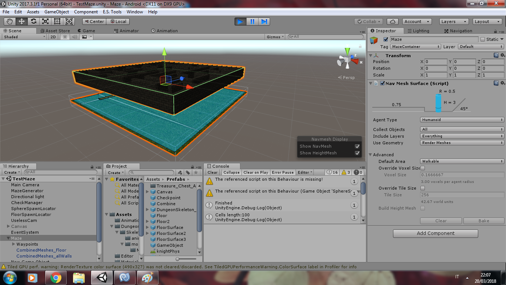506x285 pixels.
Task: Switch to the Animator tab
Action: point(126,31)
